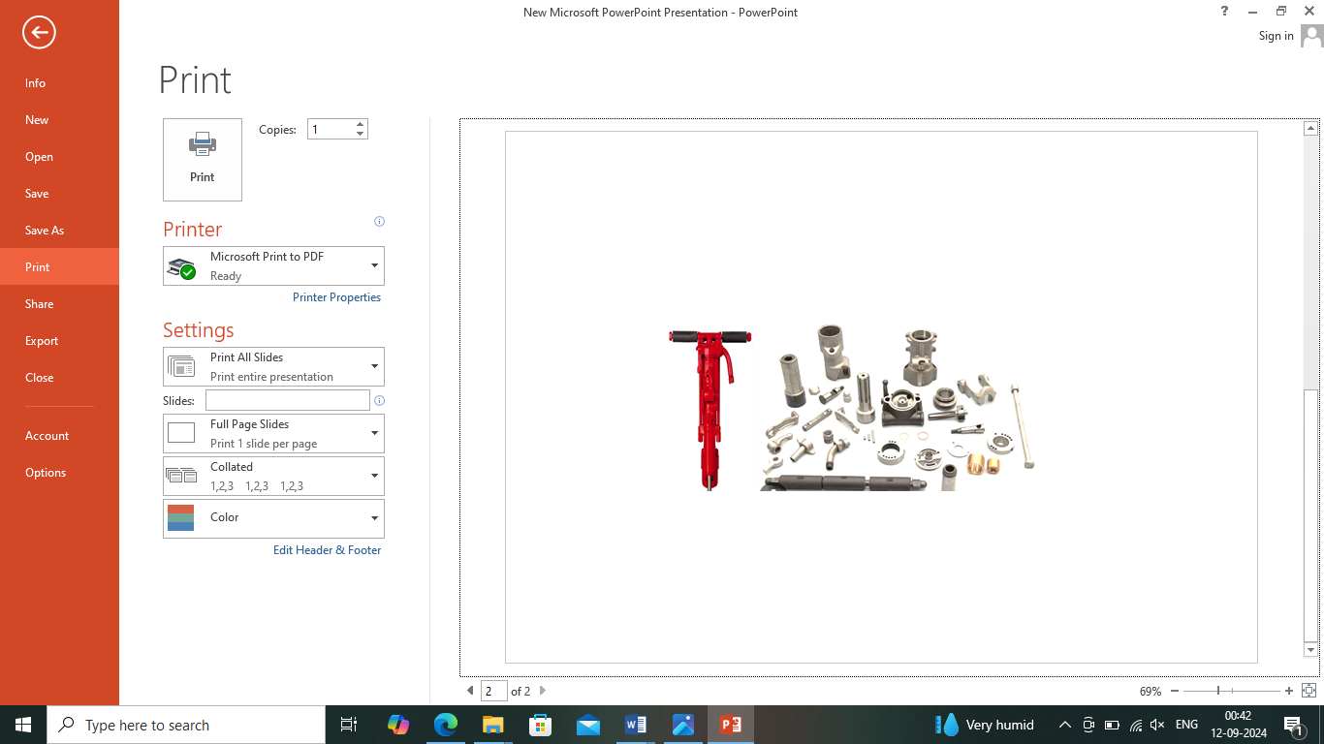This screenshot has height=744, width=1324.
Task: Click the zoom out minus icon
Action: pyautogui.click(x=1175, y=691)
